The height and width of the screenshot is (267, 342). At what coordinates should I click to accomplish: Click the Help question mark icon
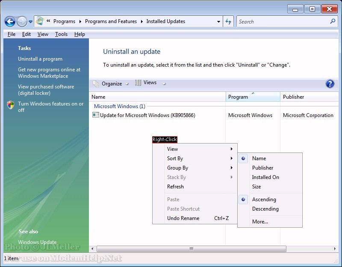coord(330,84)
